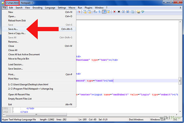
Task: Open the File menu
Action: 5,8
